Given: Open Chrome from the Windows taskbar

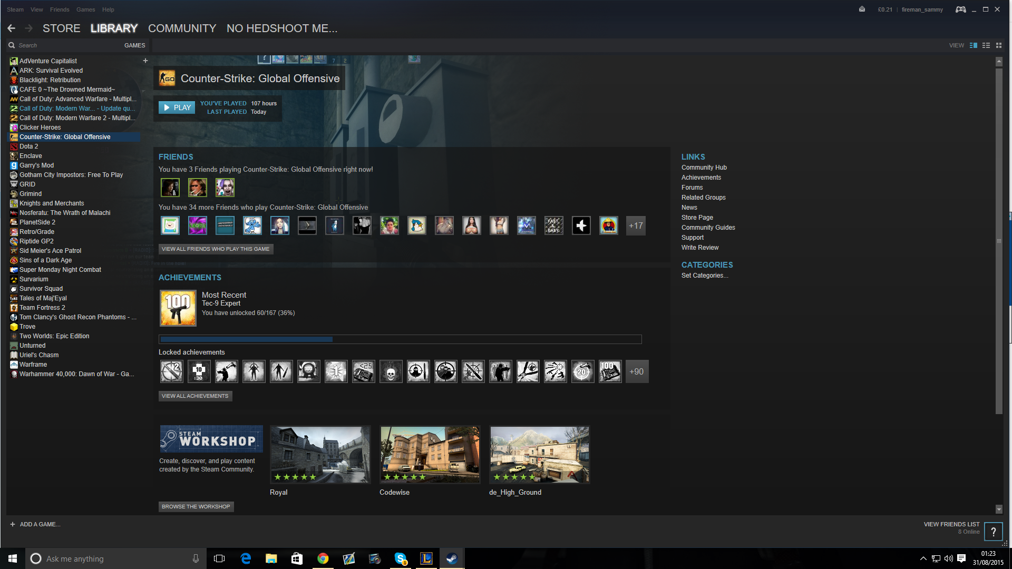Looking at the screenshot, I should pyautogui.click(x=323, y=558).
